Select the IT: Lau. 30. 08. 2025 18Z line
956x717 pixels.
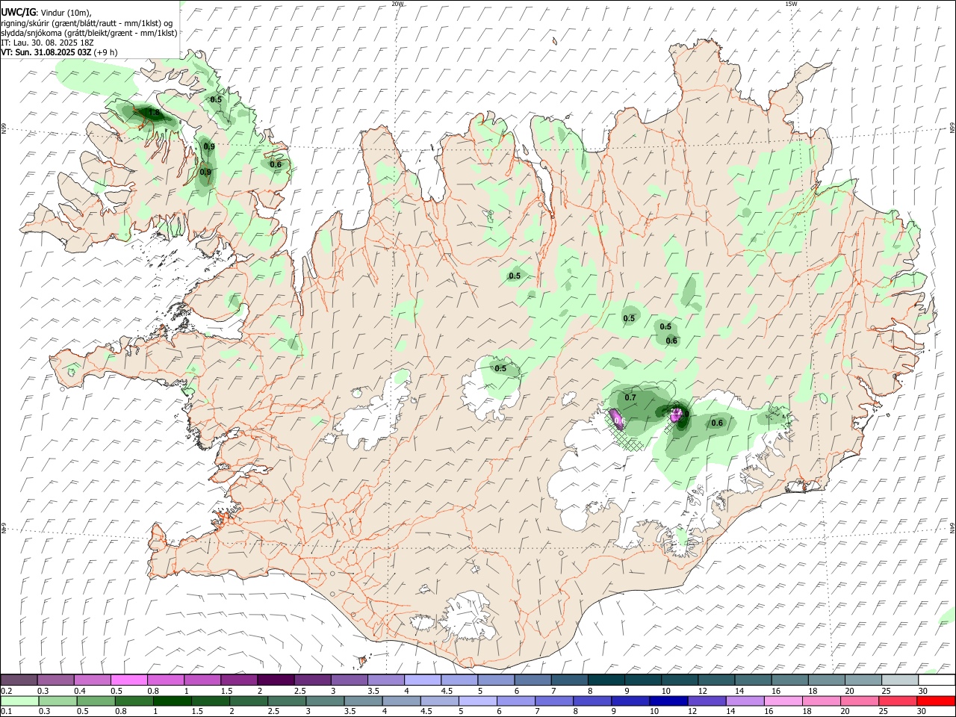(46, 43)
